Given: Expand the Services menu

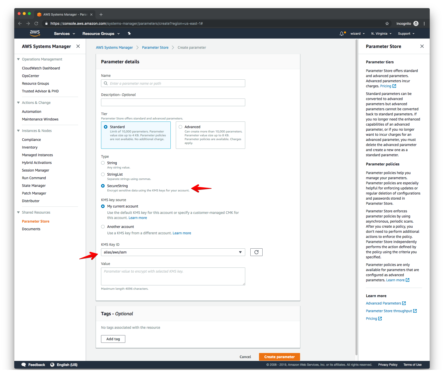Looking at the screenshot, I should pyautogui.click(x=64, y=34).
